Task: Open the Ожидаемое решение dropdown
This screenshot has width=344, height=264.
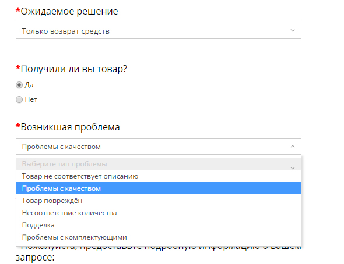Action: [159, 31]
